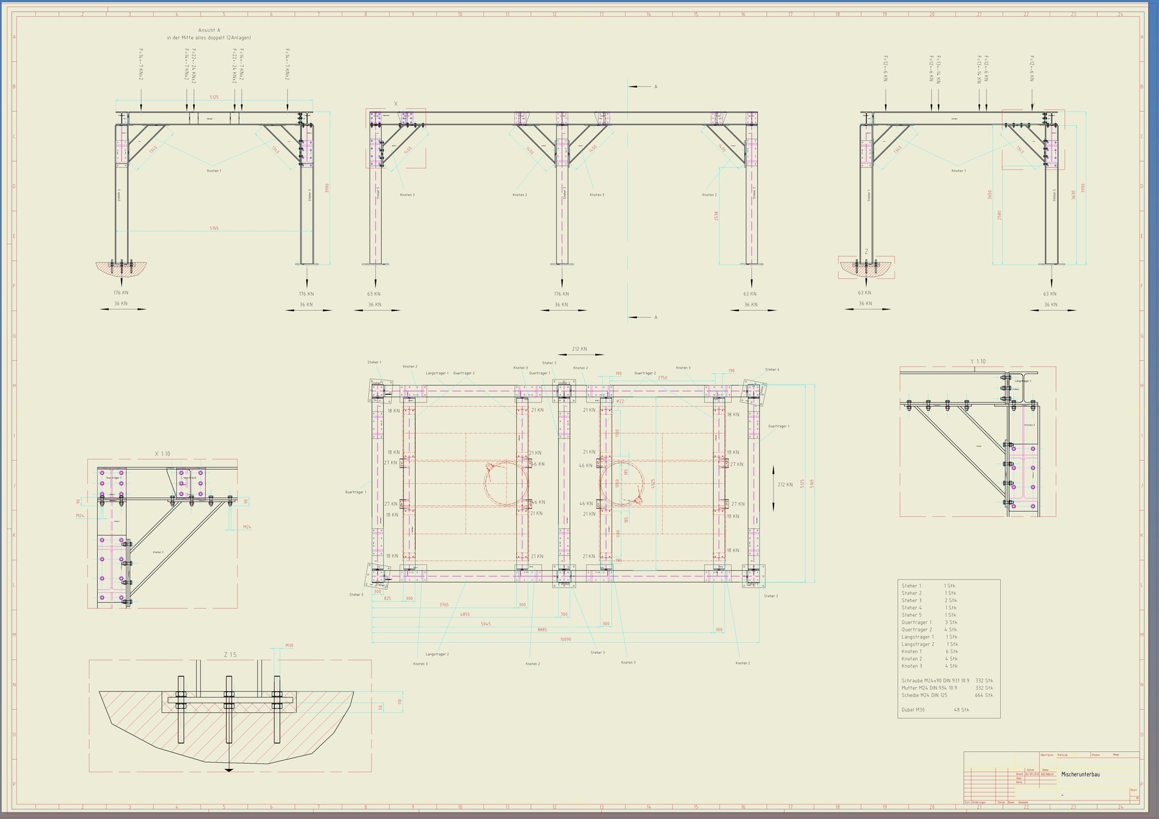Select the Mutter M24 DIN 934 list entry
The height and width of the screenshot is (819, 1159).
[929, 688]
